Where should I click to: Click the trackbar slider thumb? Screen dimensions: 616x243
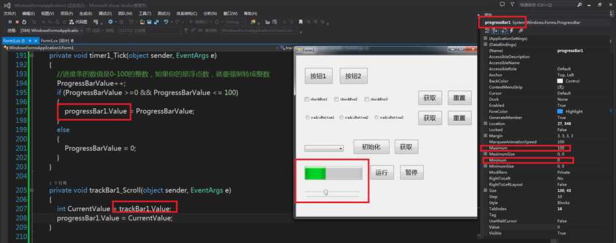[x=326, y=192]
